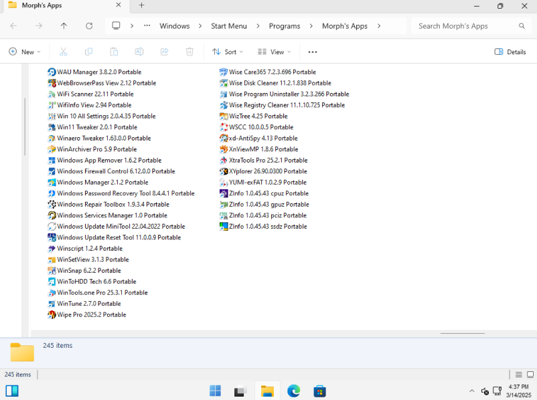Image resolution: width=537 pixels, height=400 pixels.
Task: Click the YUMI-exFAT 1.0.2.9 Portable icon
Action: (x=224, y=183)
